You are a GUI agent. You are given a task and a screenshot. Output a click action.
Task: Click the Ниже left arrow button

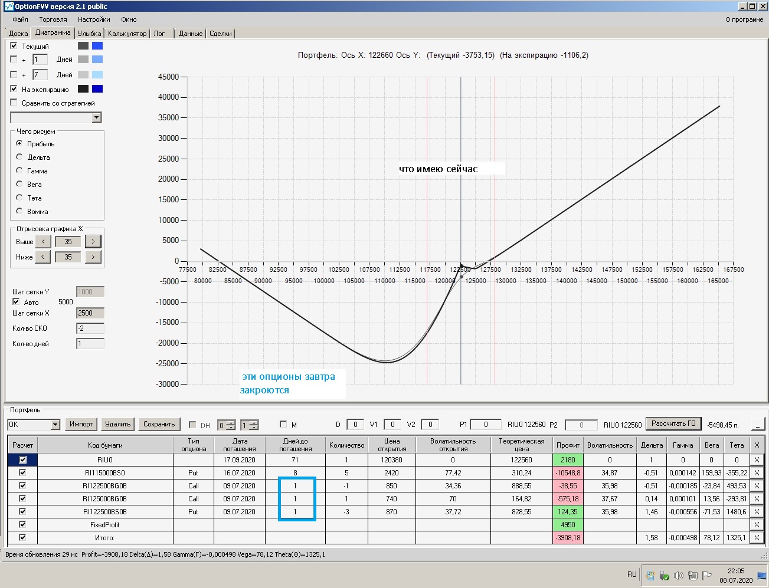click(43, 257)
